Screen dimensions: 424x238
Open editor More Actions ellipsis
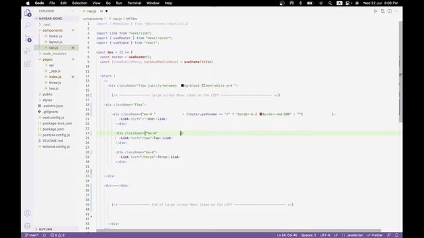(x=396, y=11)
